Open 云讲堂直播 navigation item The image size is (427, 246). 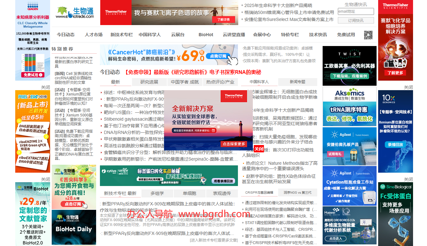[234, 35]
